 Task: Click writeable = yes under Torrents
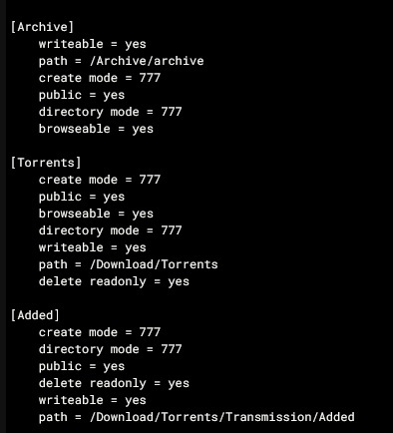pyautogui.click(x=92, y=247)
